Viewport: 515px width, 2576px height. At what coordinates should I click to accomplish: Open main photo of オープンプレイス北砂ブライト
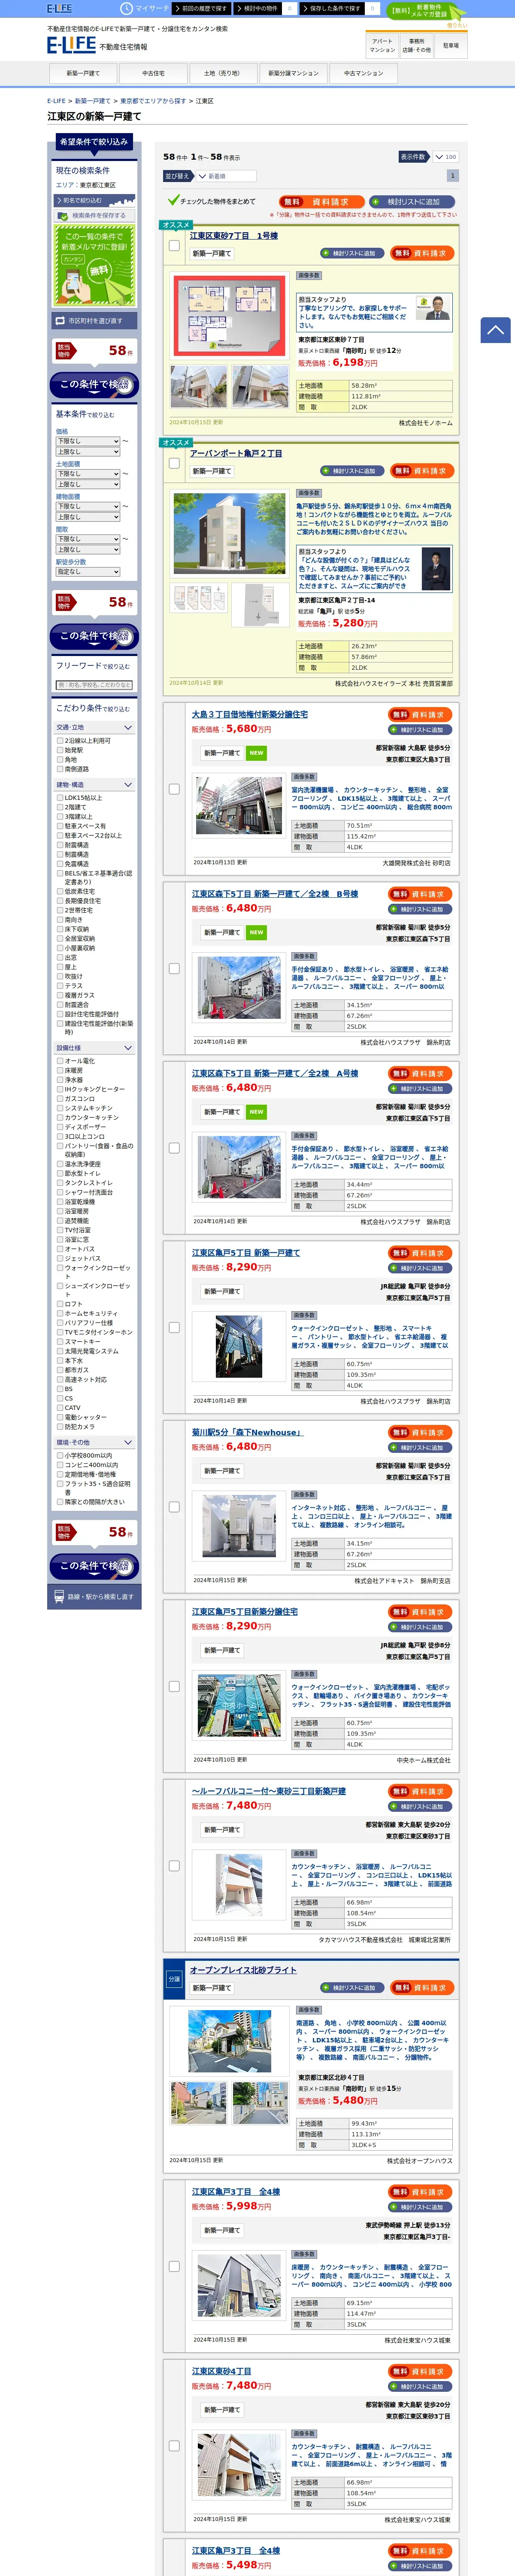pyautogui.click(x=229, y=2041)
